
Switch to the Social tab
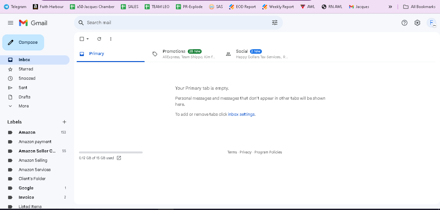[257, 54]
